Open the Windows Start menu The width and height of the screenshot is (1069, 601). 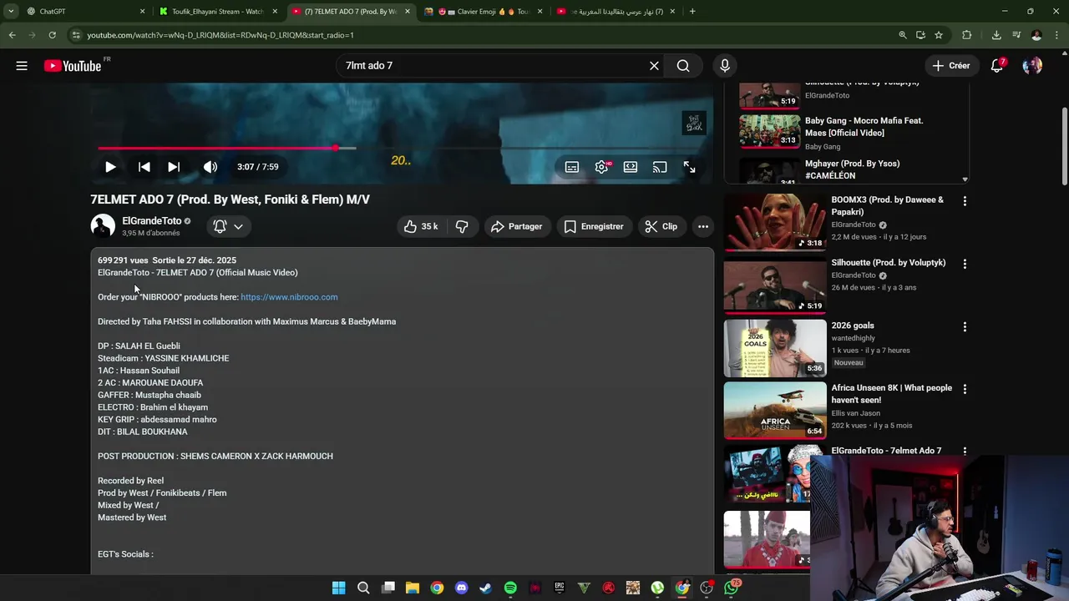(338, 588)
